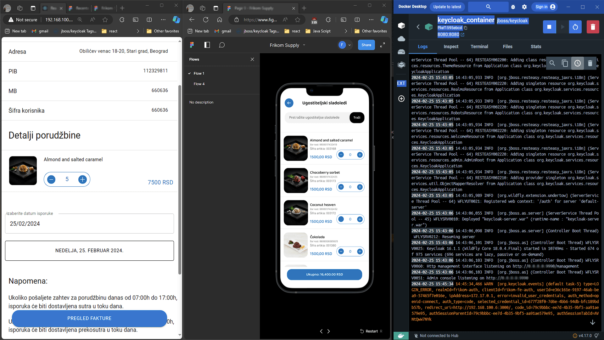Click search icon in logs toolbar
Viewport: 604px width, 340px height.
[552, 63]
